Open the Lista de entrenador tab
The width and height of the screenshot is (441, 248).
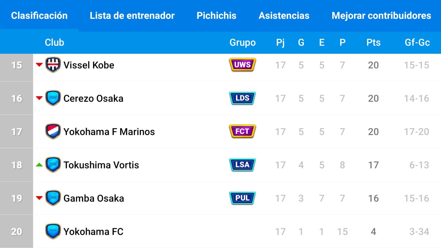(132, 15)
